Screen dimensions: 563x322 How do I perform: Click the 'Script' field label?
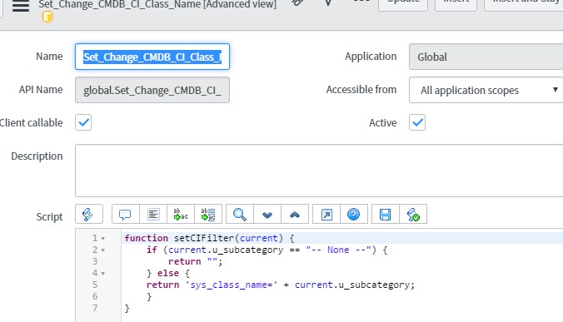point(49,217)
